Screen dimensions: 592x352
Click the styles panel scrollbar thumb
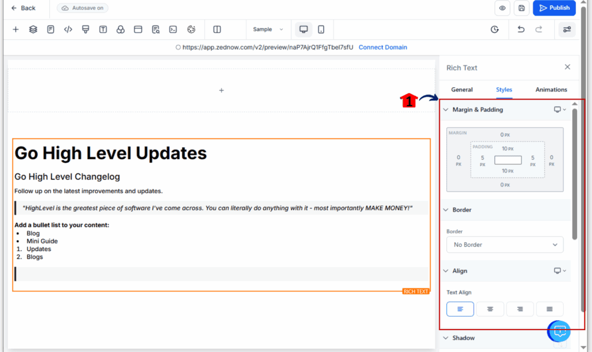[x=575, y=174]
